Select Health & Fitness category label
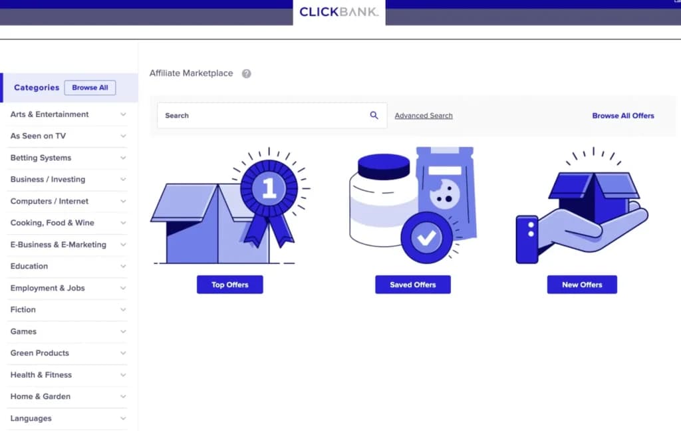Image resolution: width=681 pixels, height=431 pixels. 41,375
